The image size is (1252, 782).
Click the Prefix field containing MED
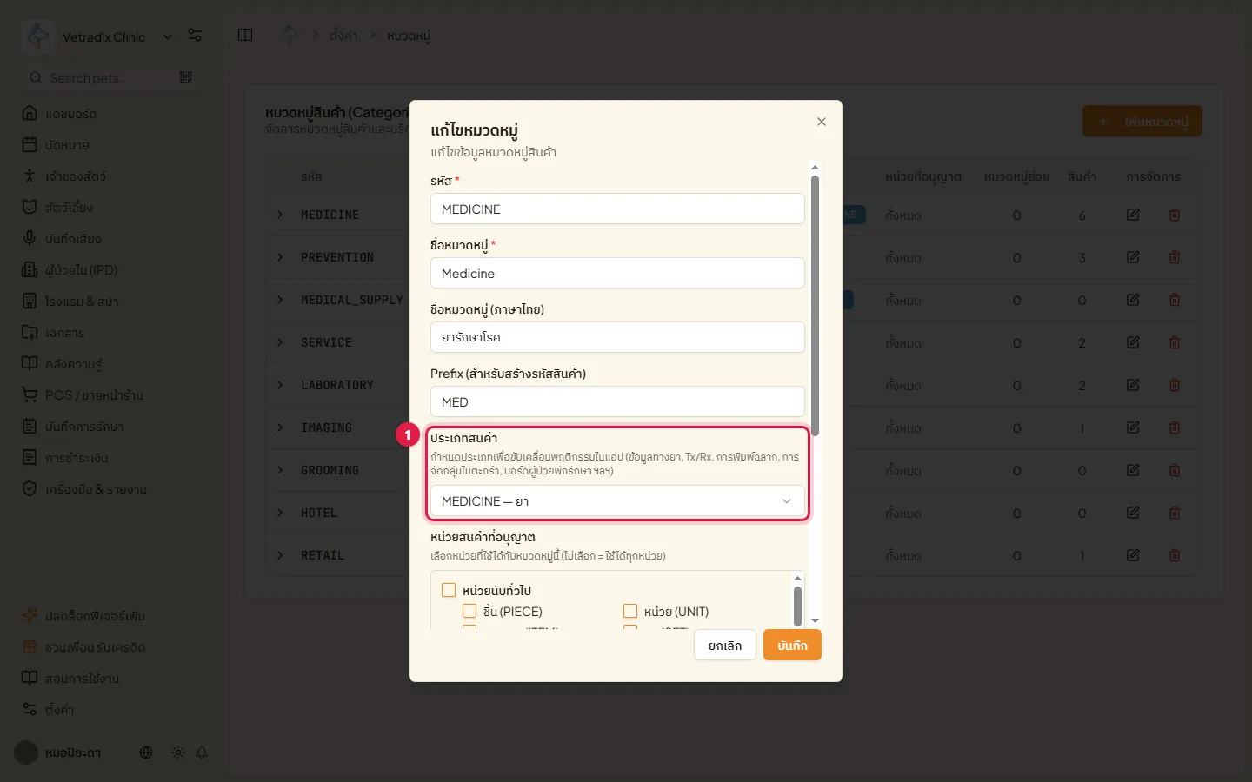[x=617, y=402]
